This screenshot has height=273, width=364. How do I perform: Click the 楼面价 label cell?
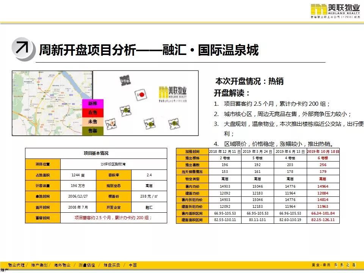114,196
